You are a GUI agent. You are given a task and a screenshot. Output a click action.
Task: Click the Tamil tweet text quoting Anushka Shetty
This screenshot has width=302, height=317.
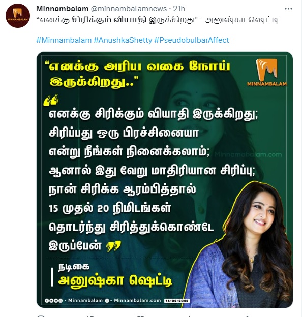(x=158, y=20)
